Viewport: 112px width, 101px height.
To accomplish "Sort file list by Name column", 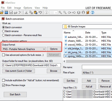I will click(67, 33).
